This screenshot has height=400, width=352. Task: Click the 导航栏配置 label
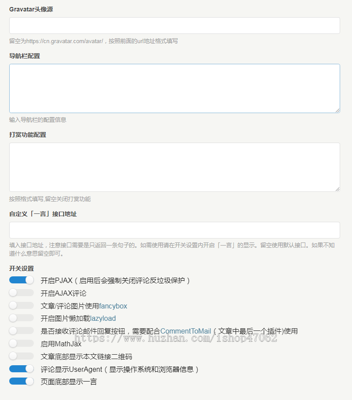tap(25, 56)
